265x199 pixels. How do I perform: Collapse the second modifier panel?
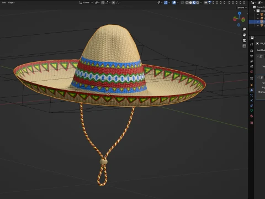tap(258, 77)
